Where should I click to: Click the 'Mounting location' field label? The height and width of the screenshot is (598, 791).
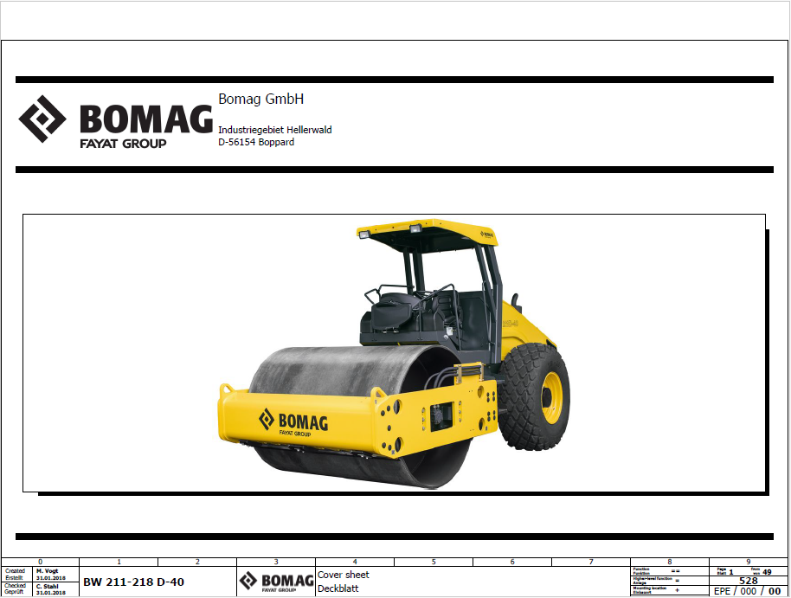tap(650, 590)
